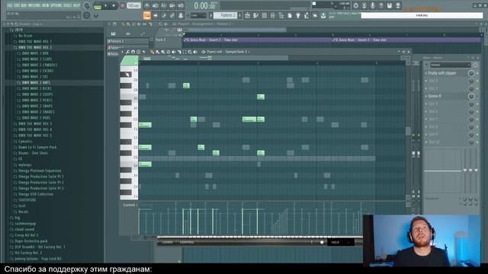Collapse BWB THE WAVE VOL 2 folder
The image size is (488, 274).
(33, 47)
